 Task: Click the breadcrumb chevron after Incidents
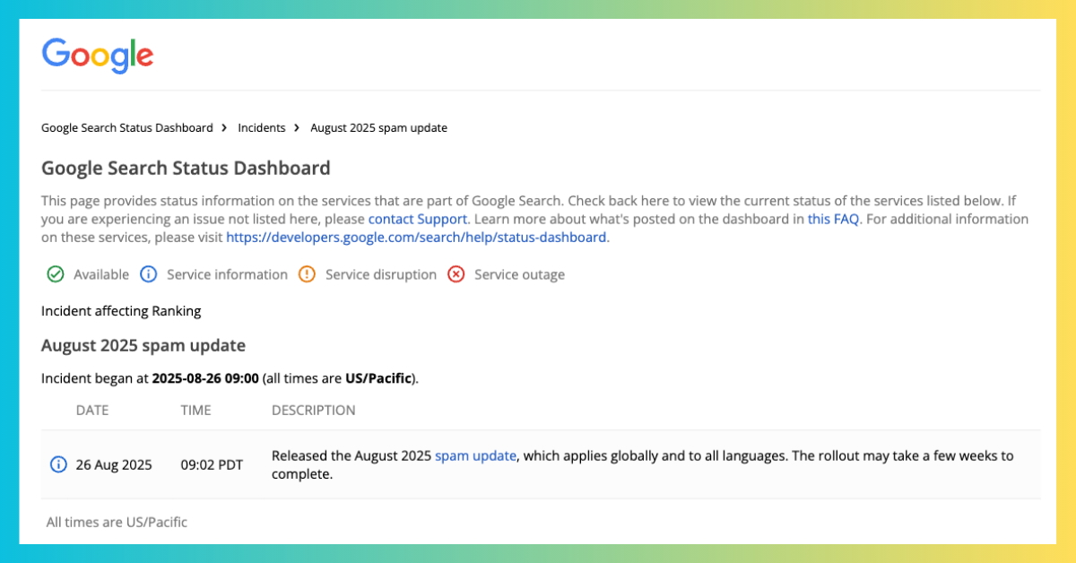point(298,128)
